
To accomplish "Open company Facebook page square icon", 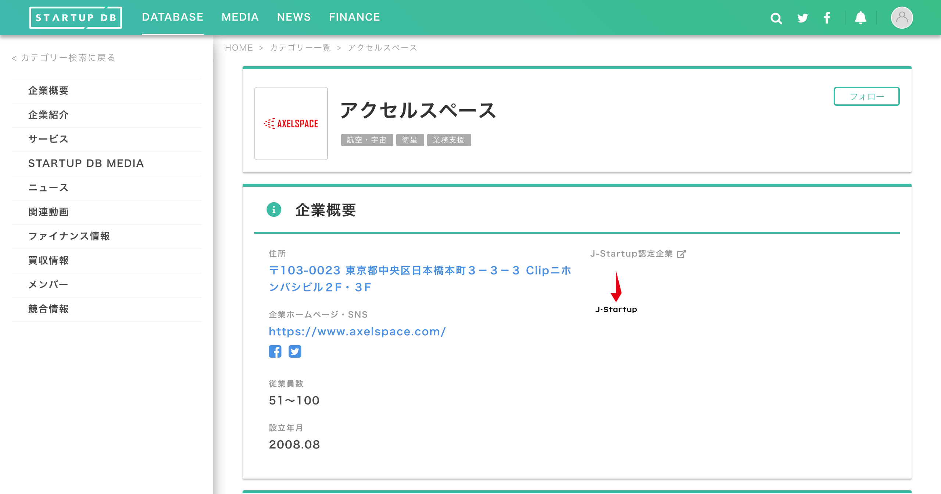I will pos(275,351).
